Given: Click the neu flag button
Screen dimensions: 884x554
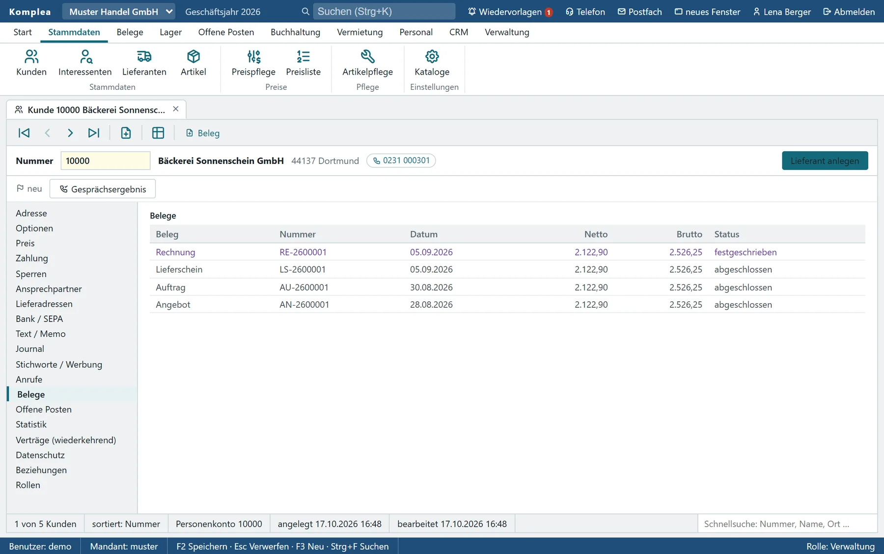Looking at the screenshot, I should coord(29,188).
